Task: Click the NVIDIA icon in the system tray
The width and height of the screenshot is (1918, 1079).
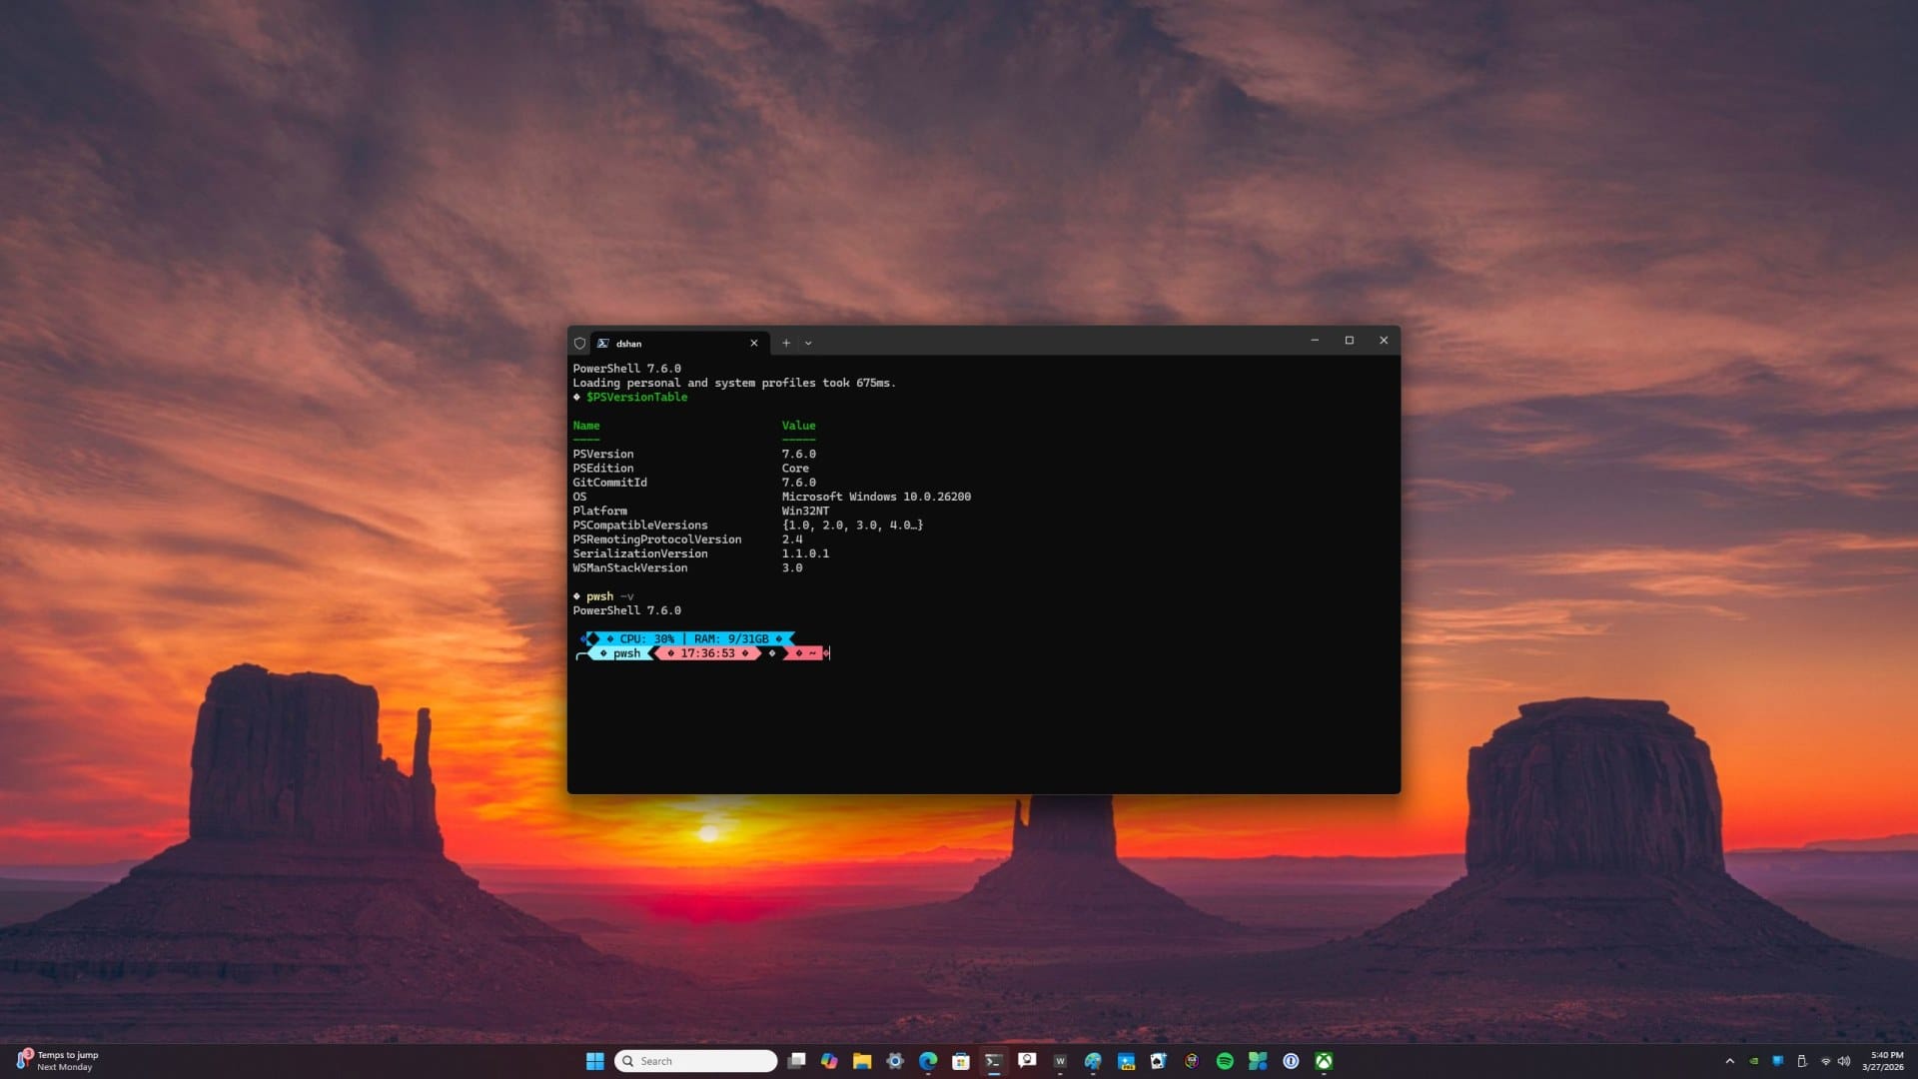Action: click(1752, 1061)
